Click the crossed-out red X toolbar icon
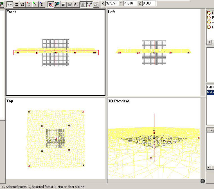Image resolution: width=214 pixels, height=189 pixels. [51, 4]
